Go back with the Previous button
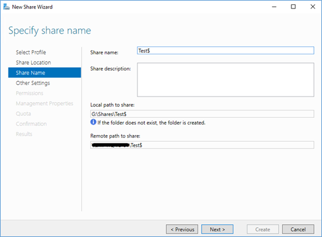This screenshot has width=322, height=237. (182, 229)
